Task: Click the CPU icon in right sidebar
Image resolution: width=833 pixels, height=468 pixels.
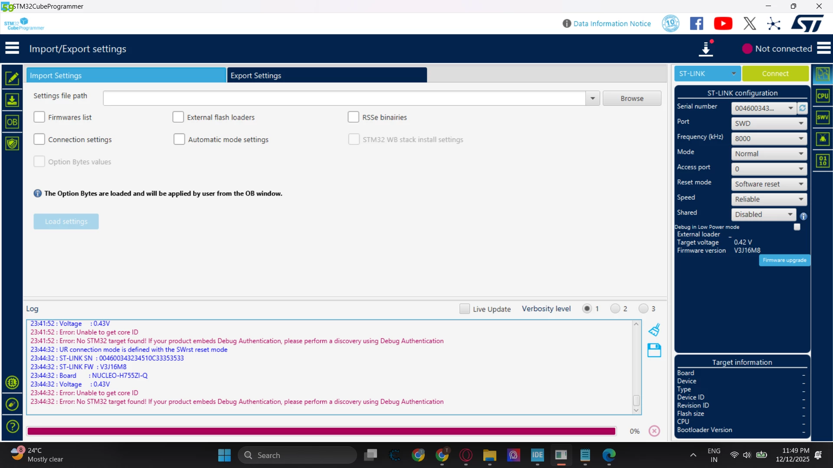Action: (823, 96)
